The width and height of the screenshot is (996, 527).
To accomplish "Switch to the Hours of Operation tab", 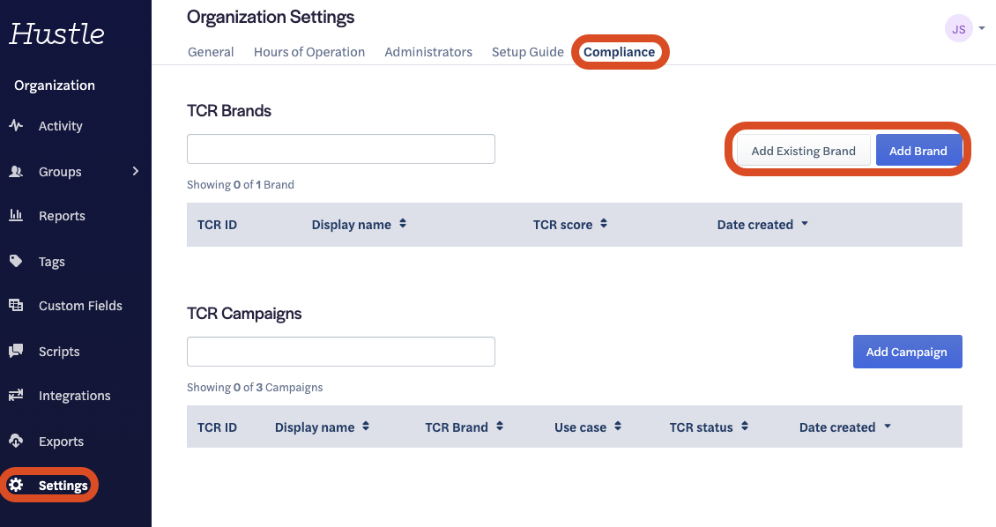I will click(x=309, y=52).
